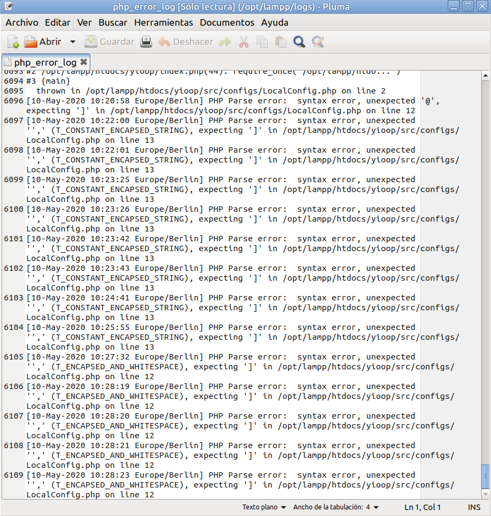Expand the recent files arrow next to Abrir

coord(73,42)
